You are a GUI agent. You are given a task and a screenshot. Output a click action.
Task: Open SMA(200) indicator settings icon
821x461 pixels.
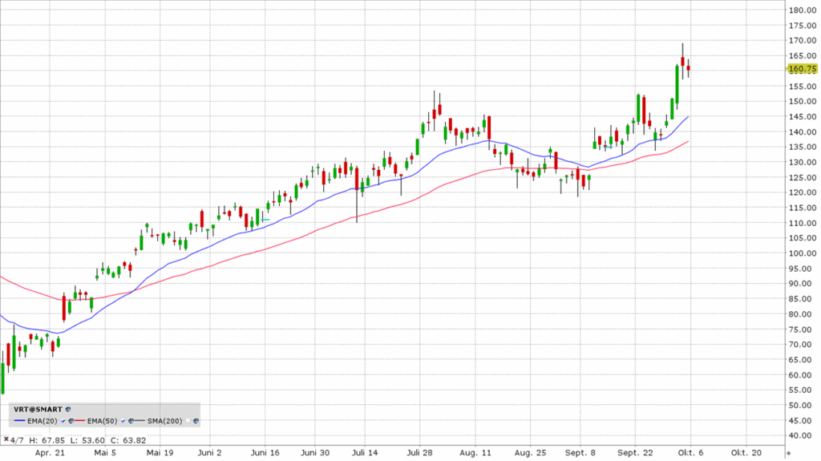196,420
